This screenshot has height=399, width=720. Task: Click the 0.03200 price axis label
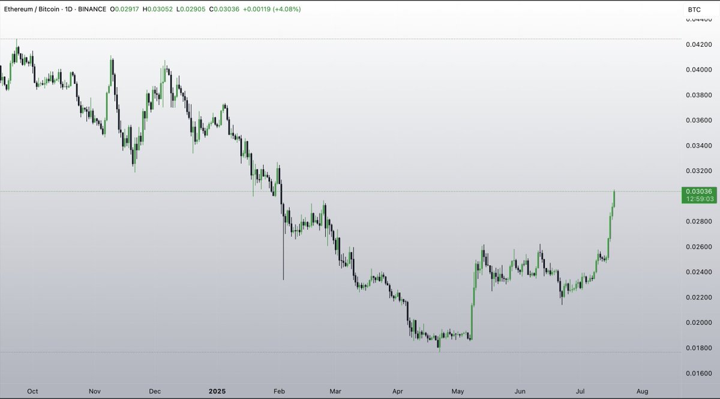pos(699,171)
